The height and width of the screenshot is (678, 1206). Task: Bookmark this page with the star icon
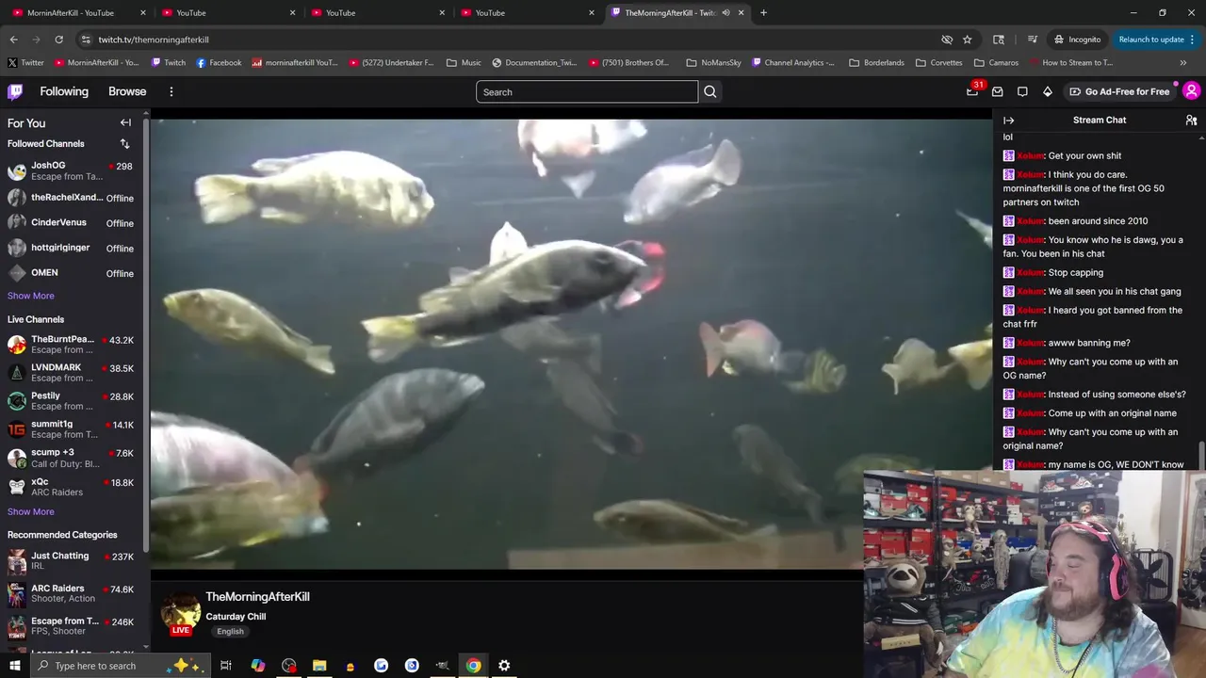[967, 40]
